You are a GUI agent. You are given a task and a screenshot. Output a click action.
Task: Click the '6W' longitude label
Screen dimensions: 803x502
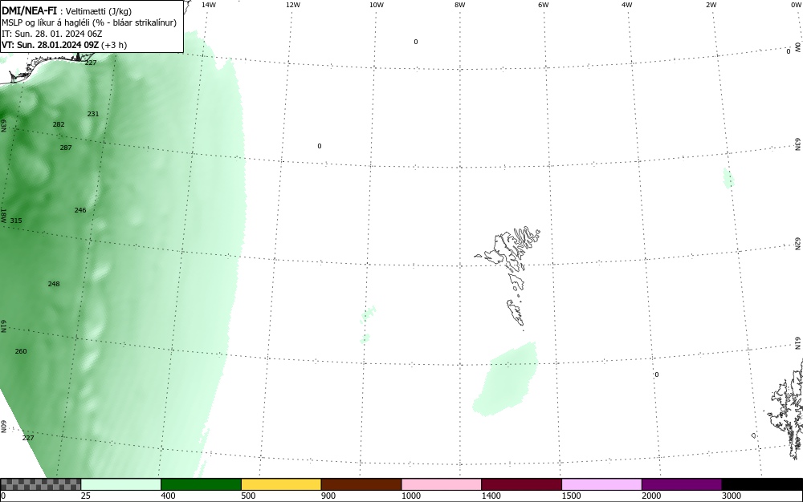(544, 5)
